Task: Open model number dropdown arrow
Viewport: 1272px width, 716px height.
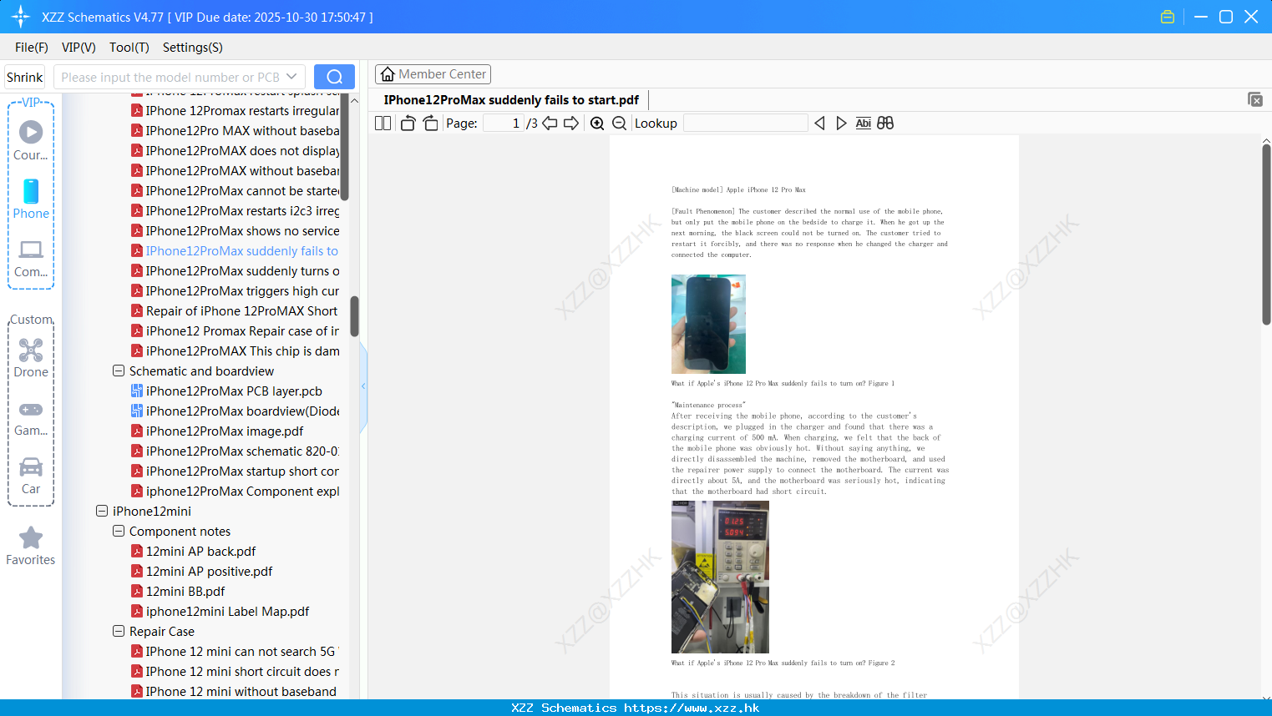Action: 291,77
